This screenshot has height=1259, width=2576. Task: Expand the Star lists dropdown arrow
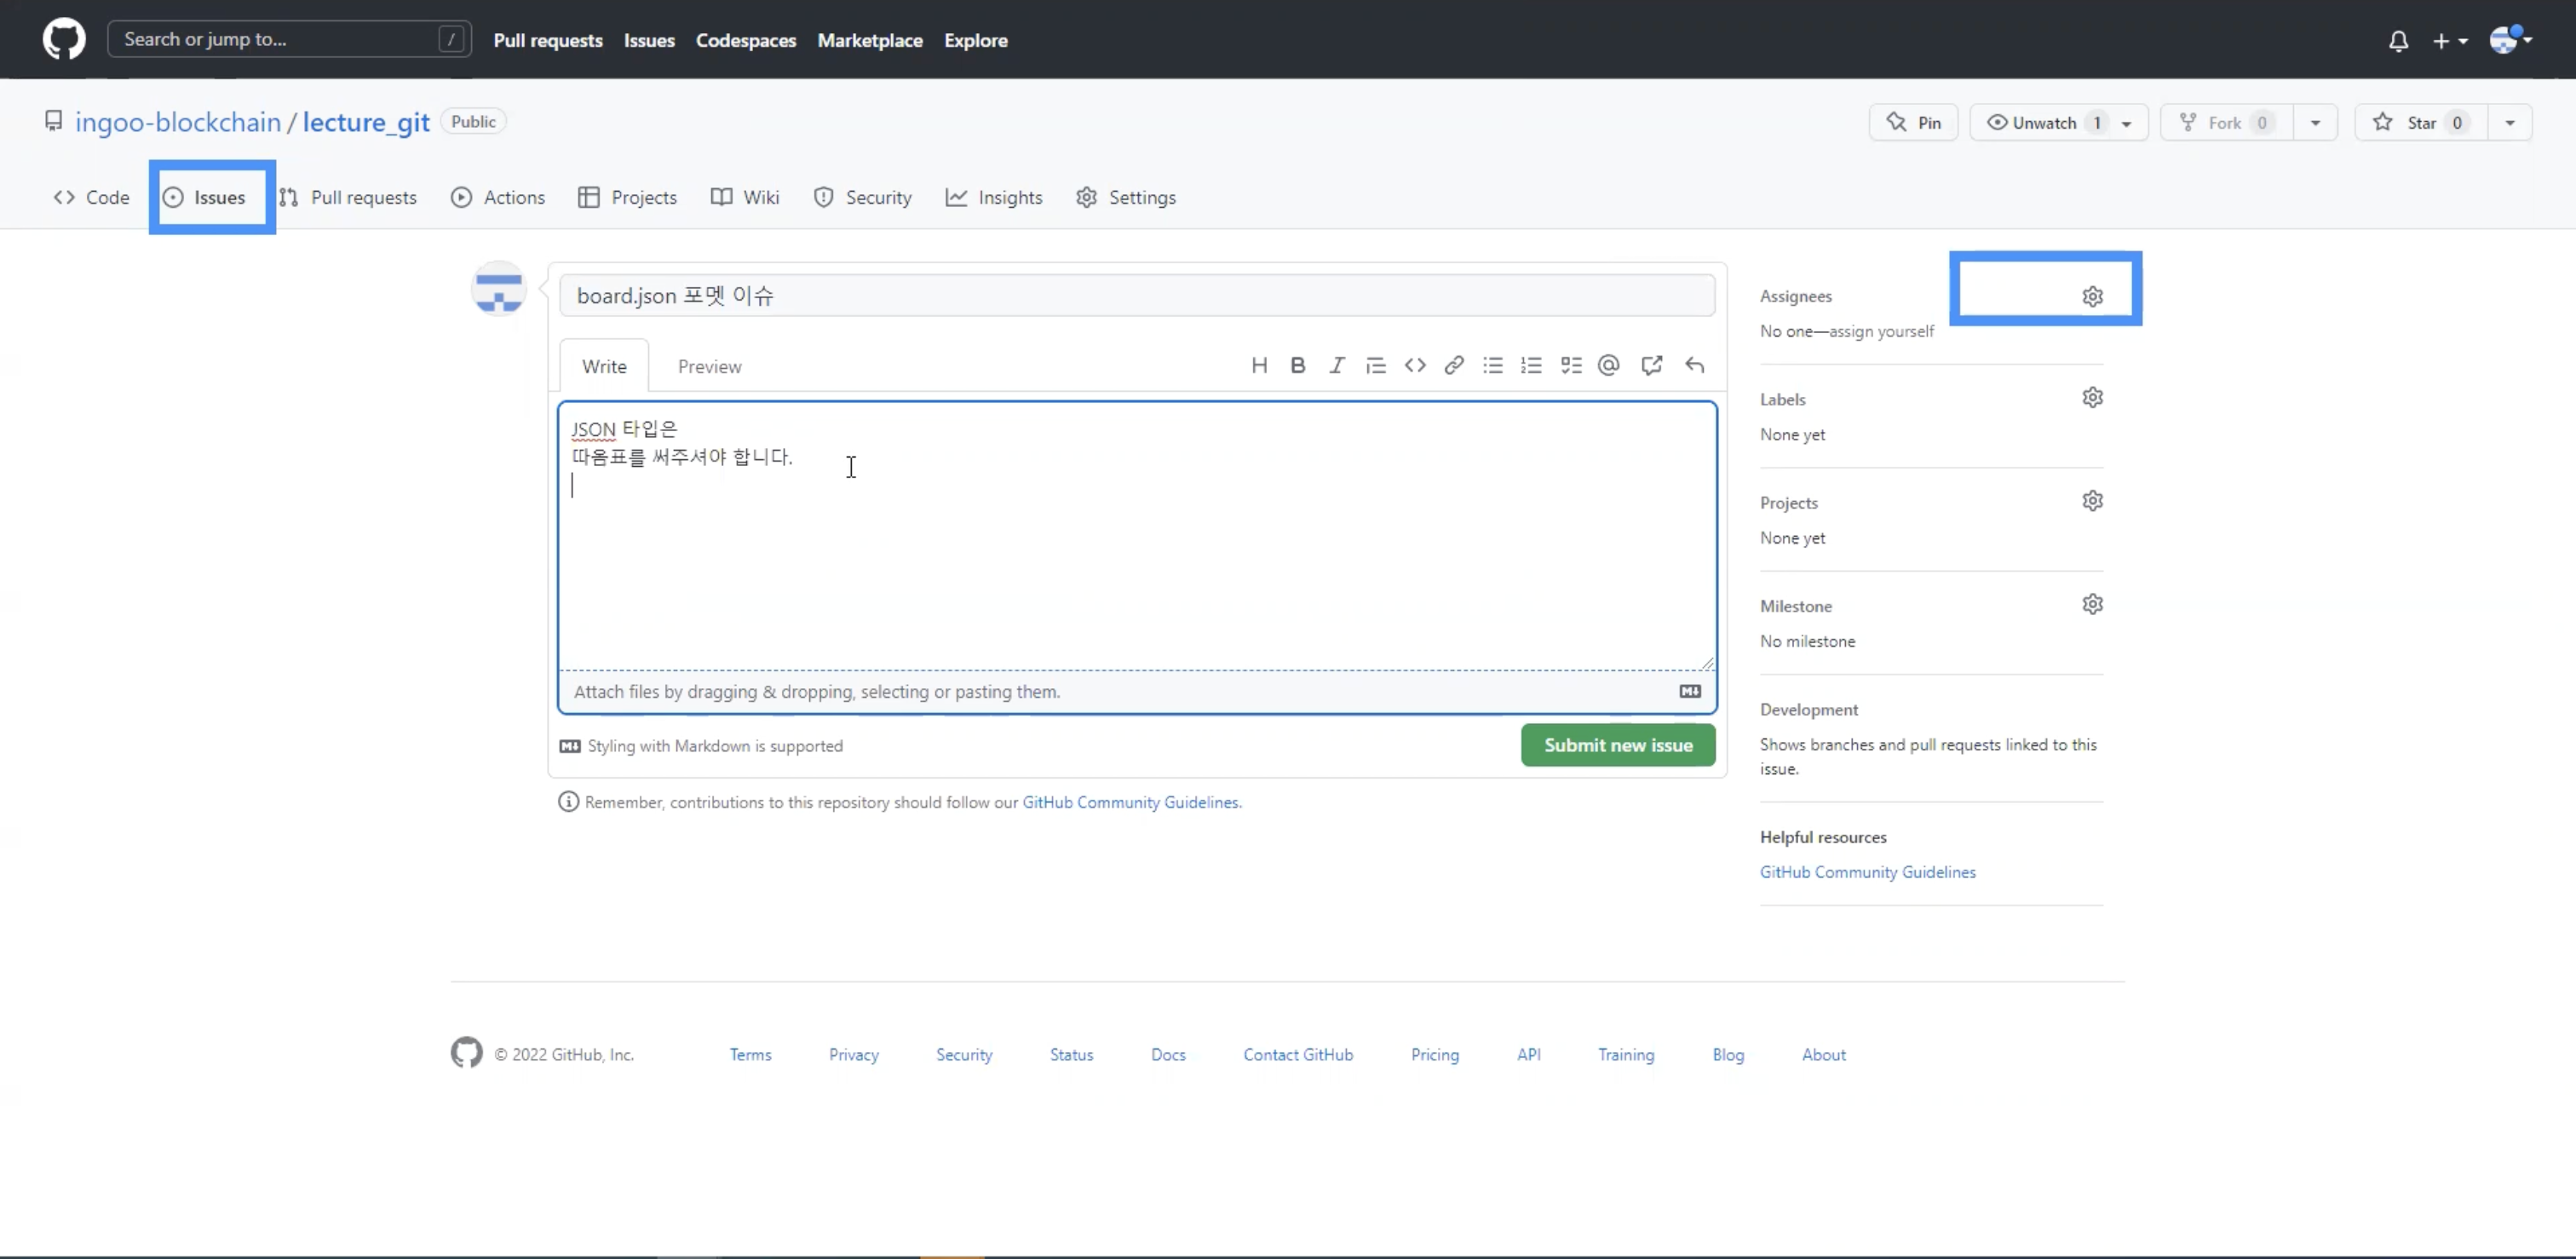pos(2509,123)
